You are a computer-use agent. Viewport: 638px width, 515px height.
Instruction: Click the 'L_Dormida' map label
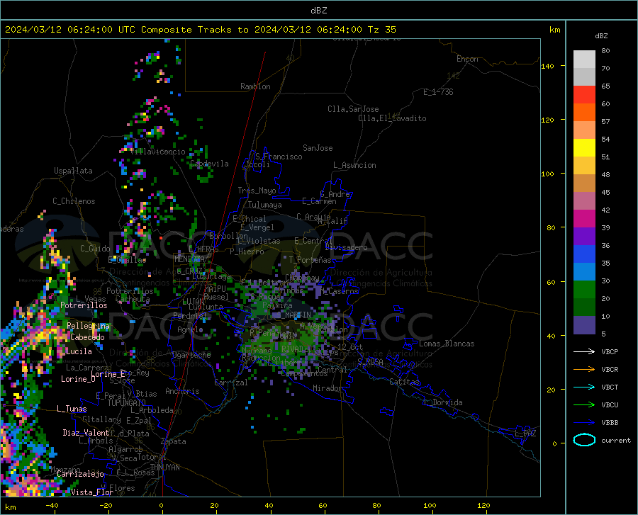point(442,402)
